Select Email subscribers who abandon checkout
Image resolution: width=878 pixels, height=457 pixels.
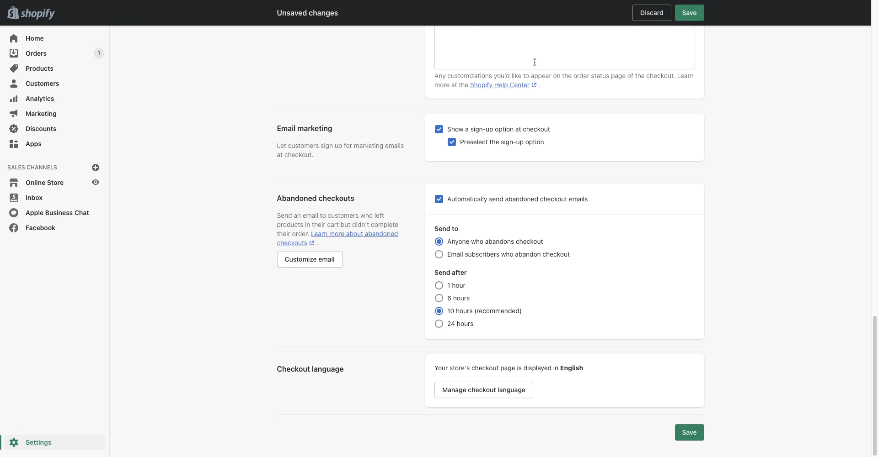[x=439, y=254]
